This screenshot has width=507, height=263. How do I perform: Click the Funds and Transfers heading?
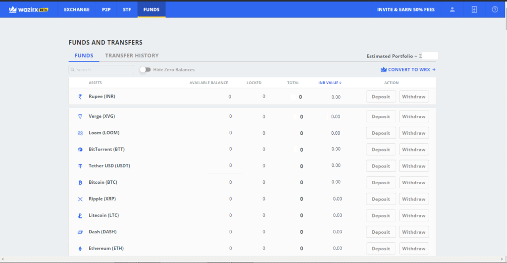click(x=105, y=43)
